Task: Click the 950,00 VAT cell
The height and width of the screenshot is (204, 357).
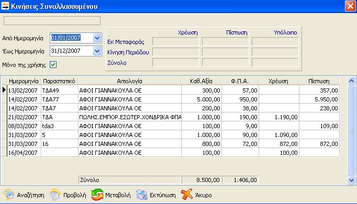Action: point(240,99)
